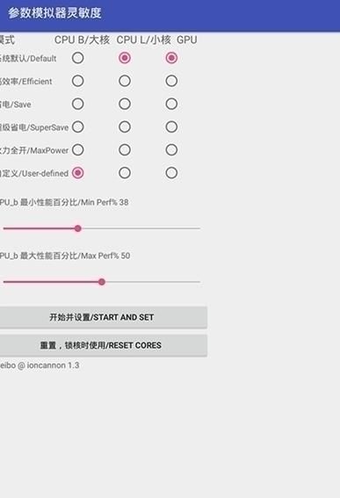Click the Max Perf% slider handle
This screenshot has height=498, width=340.
click(102, 282)
